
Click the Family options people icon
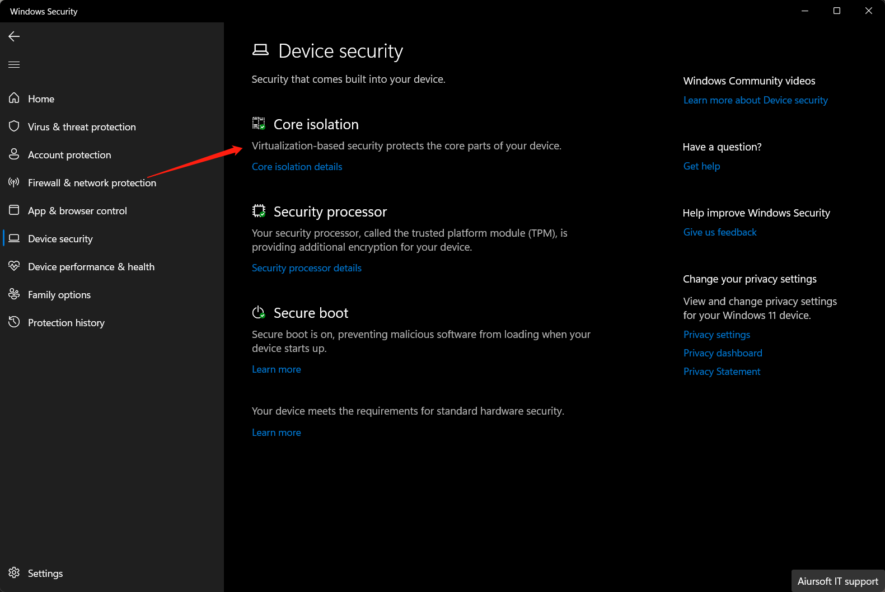pos(14,294)
